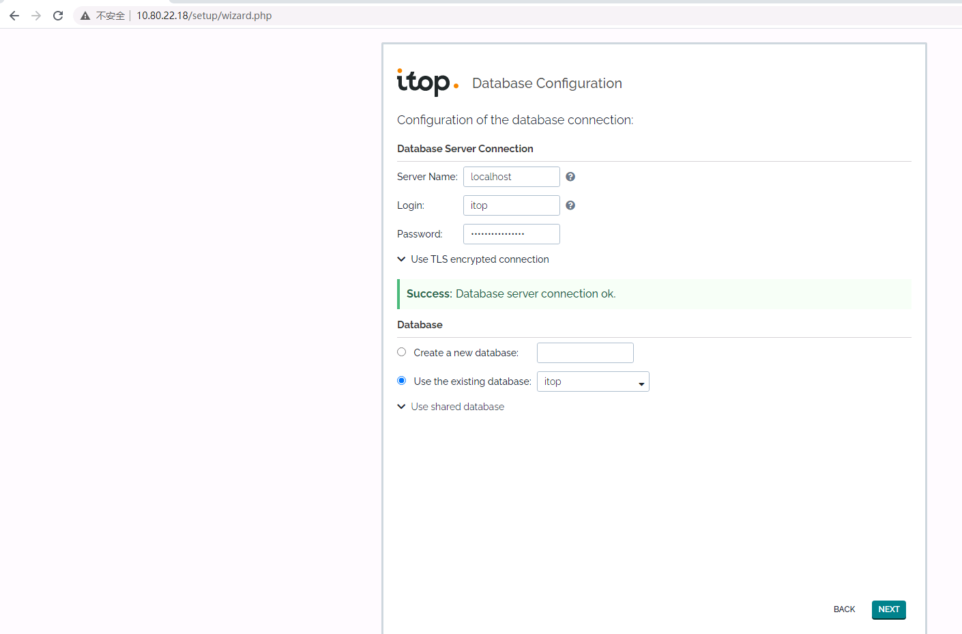Select the Create a new database radio
Viewport: 962px width, 634px height.
pyautogui.click(x=402, y=352)
